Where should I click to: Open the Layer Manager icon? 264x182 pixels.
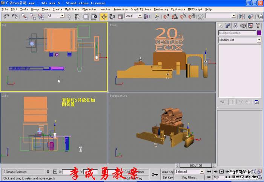260,17
